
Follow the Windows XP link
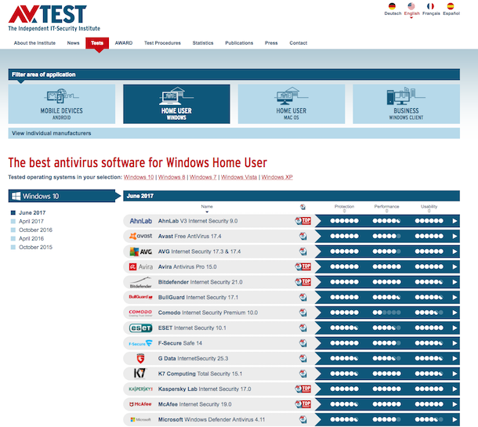[x=277, y=177]
